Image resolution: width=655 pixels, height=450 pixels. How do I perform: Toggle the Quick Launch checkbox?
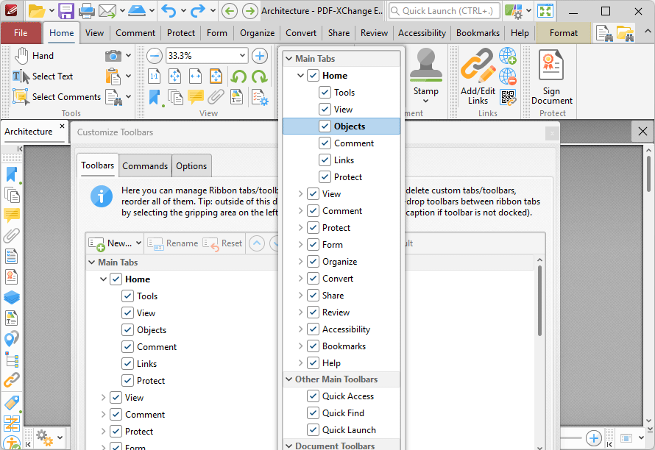(313, 429)
